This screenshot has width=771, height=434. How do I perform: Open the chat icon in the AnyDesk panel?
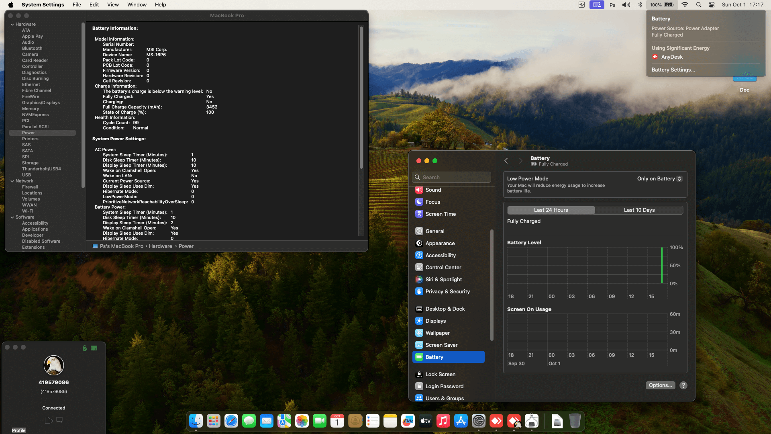click(59, 420)
